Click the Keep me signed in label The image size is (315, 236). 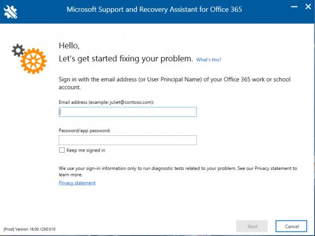[x=86, y=150]
